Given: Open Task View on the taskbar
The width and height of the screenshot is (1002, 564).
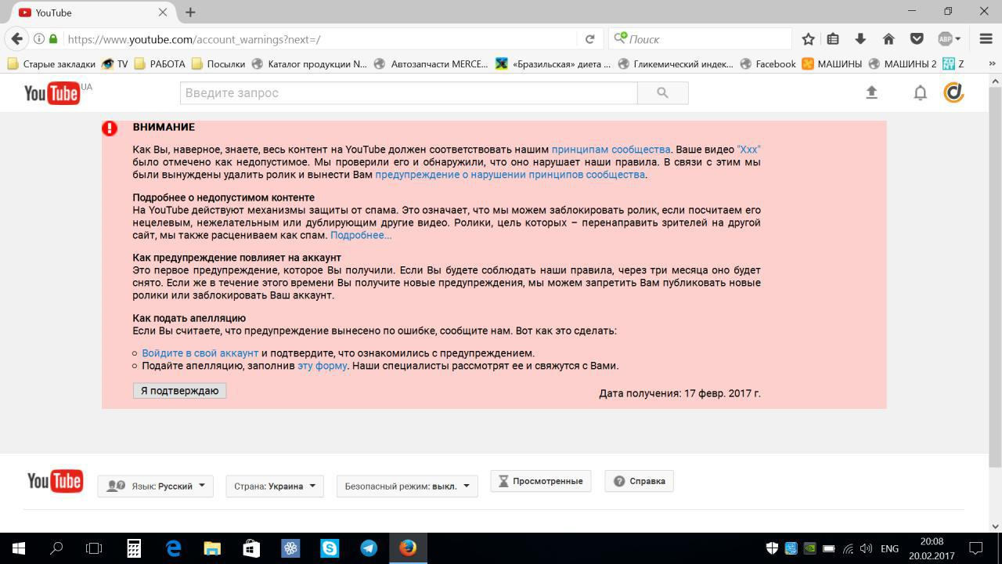Looking at the screenshot, I should coord(94,548).
